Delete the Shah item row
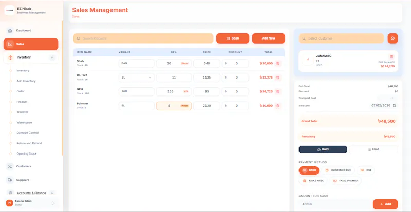Screen dimensions: 411x212 tap(278, 64)
